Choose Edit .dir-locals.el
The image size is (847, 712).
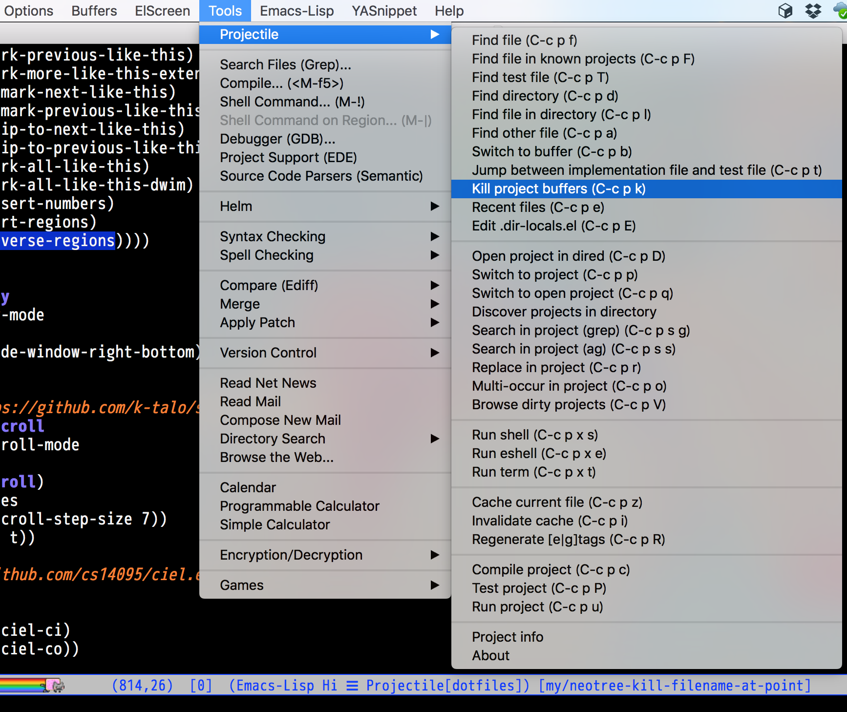(x=647, y=226)
